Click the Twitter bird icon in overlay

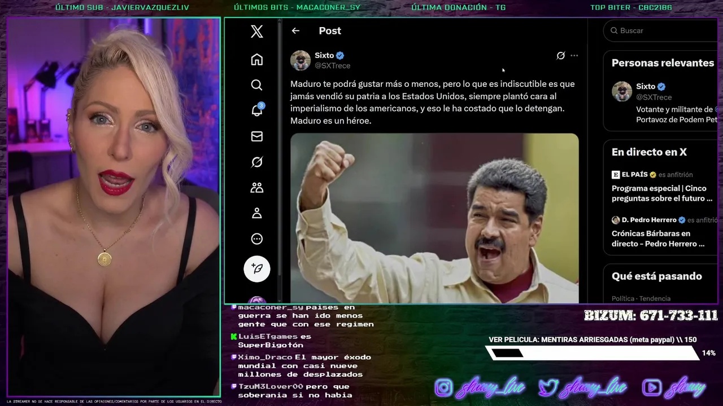click(x=547, y=387)
